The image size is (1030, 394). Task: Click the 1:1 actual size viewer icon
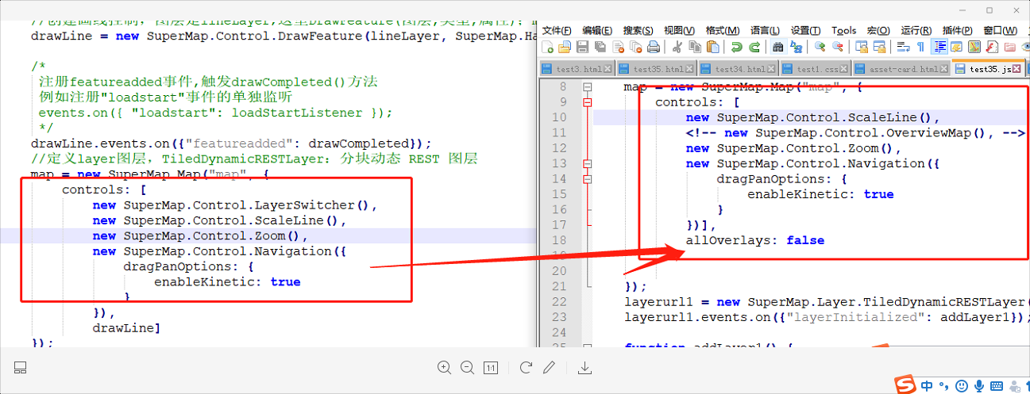(x=491, y=368)
